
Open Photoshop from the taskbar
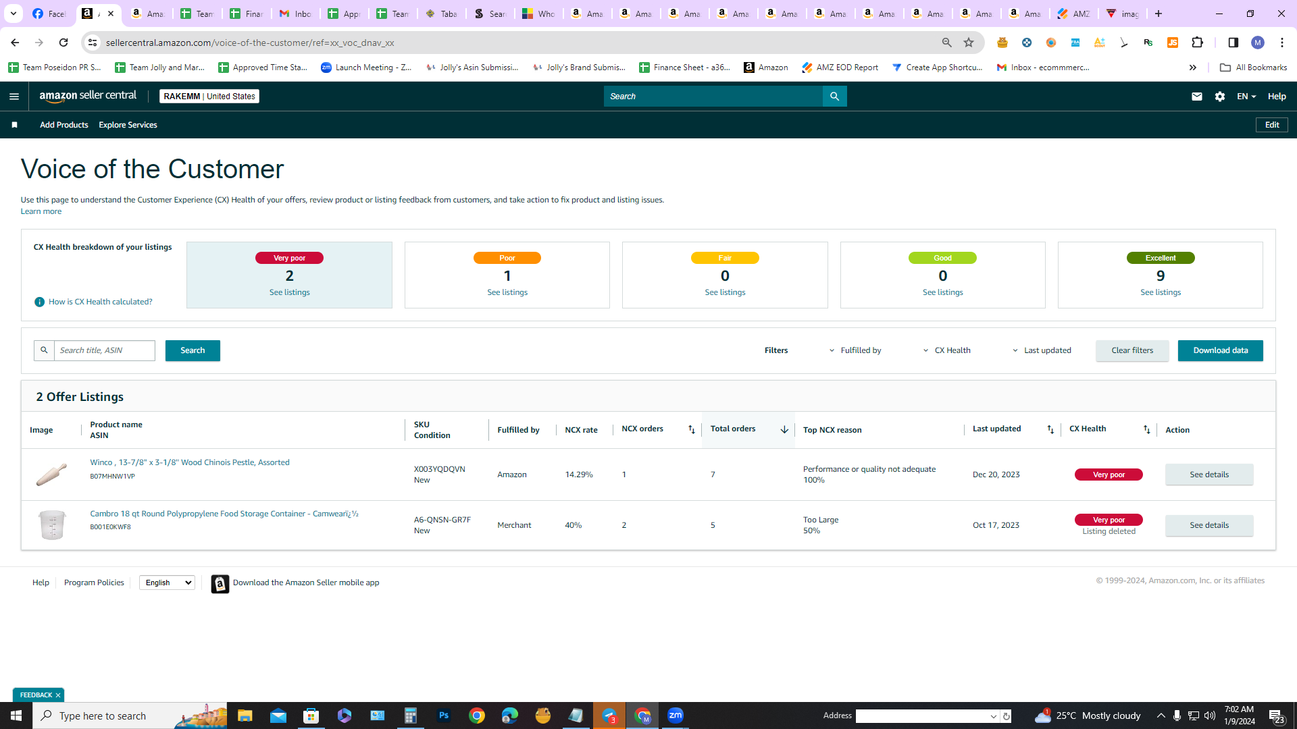coord(443,715)
